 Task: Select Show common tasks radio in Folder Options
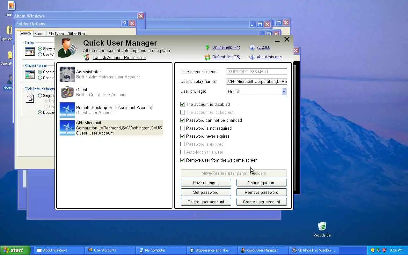point(40,49)
